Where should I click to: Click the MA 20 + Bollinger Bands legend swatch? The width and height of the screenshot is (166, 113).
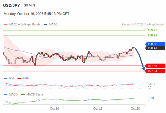(x=6, y=25)
